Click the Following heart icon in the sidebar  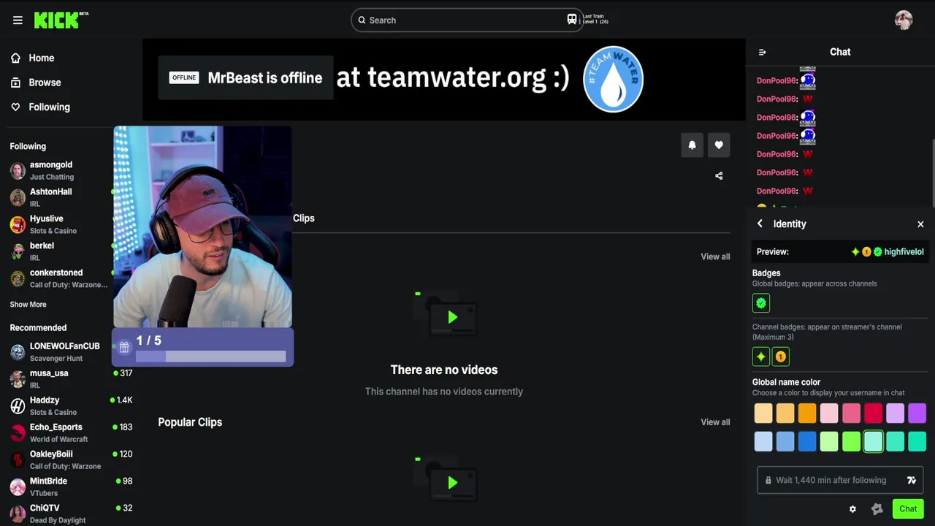tap(15, 107)
